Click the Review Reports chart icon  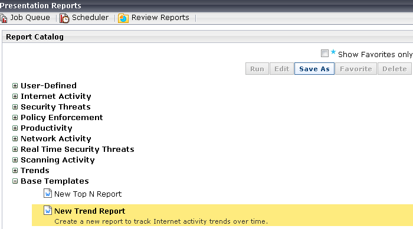click(123, 18)
